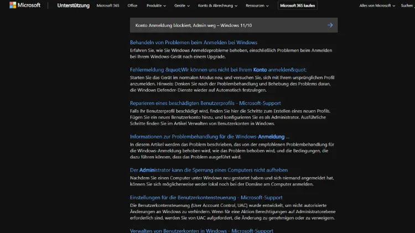
Task: Open Reparieren eines beschädigten Benutzerprofils link
Action: 205,103
